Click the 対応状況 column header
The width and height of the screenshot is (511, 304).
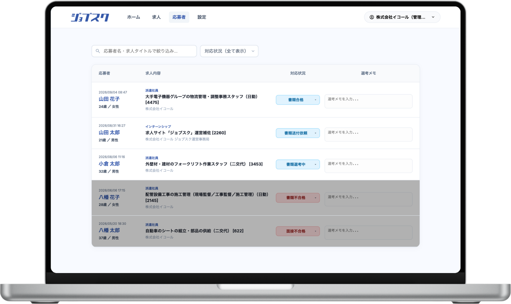[x=298, y=73]
